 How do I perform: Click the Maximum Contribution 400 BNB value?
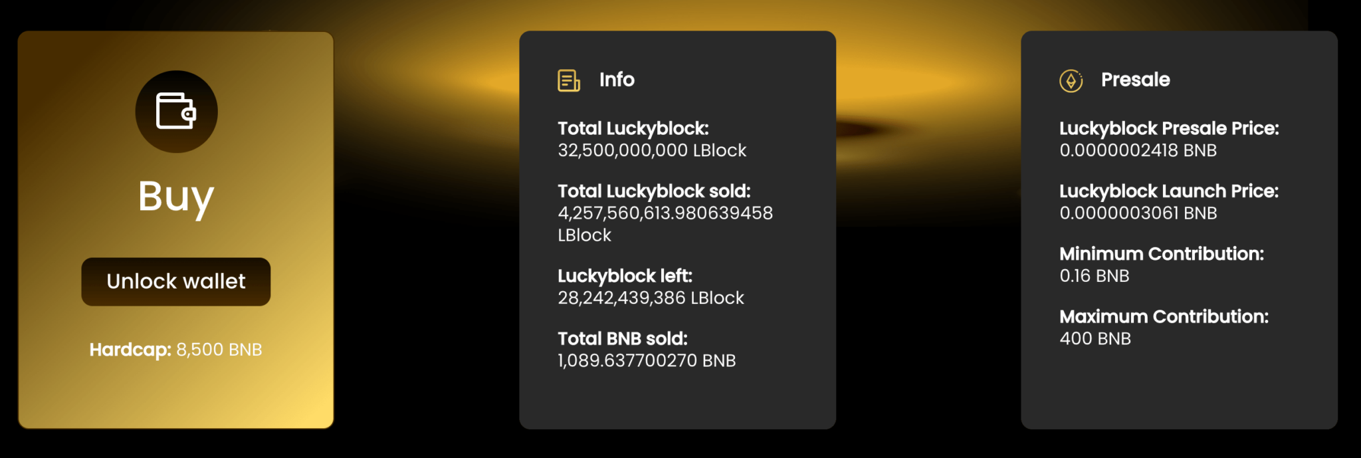[1095, 338]
